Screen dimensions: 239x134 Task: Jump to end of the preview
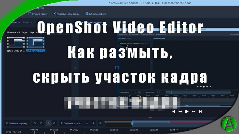(x=200, y=112)
